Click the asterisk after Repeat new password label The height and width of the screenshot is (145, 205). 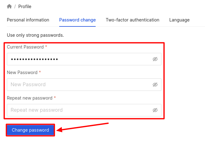[55, 98]
